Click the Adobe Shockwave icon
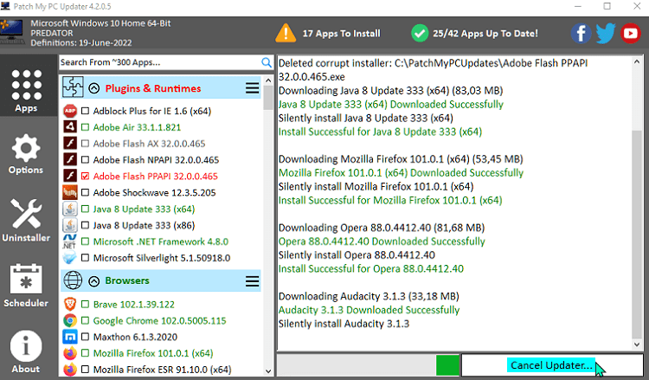 coord(70,192)
